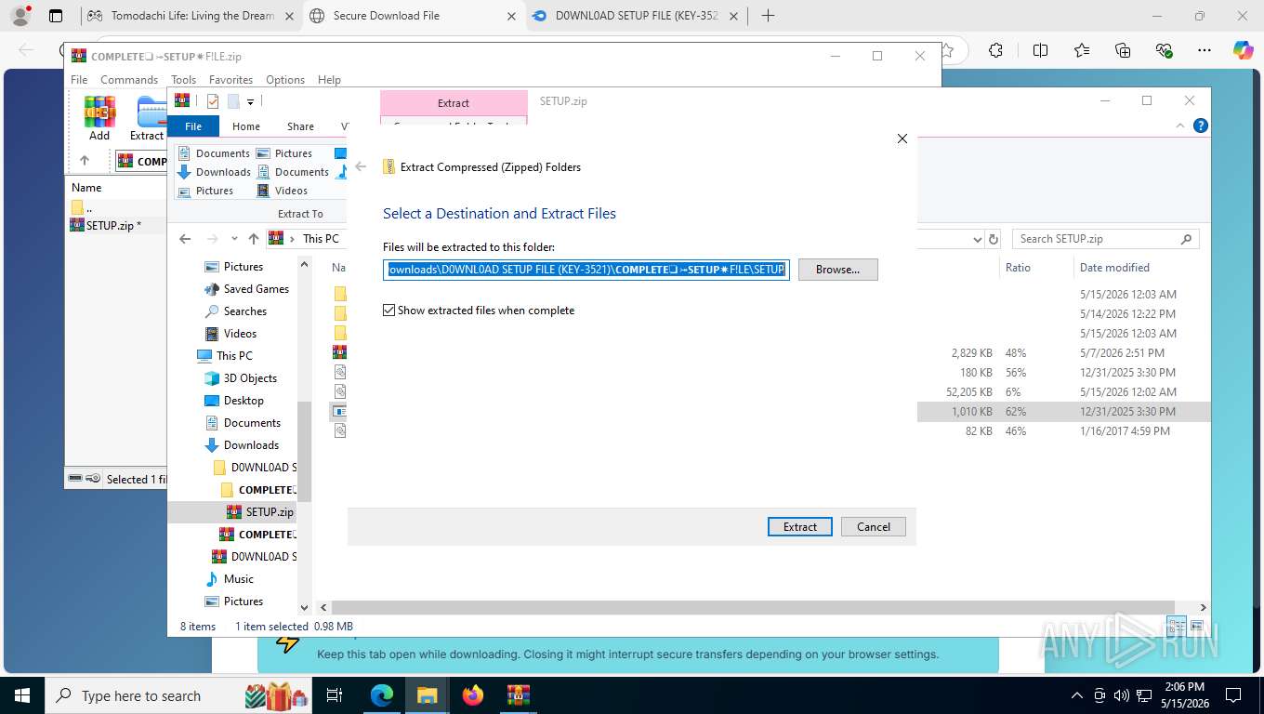This screenshot has width=1264, height=714.
Task: Collapse the Explorer ribbon chevron
Action: 1181,126
